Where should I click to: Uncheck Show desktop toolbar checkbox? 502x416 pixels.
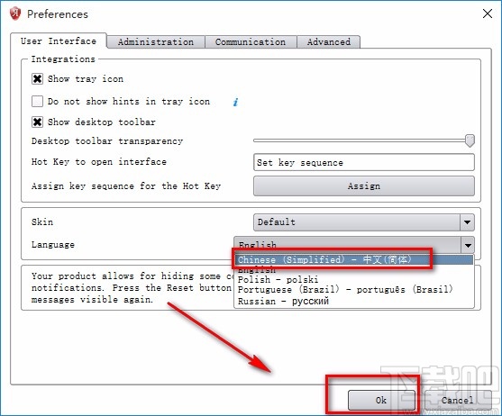click(37, 122)
